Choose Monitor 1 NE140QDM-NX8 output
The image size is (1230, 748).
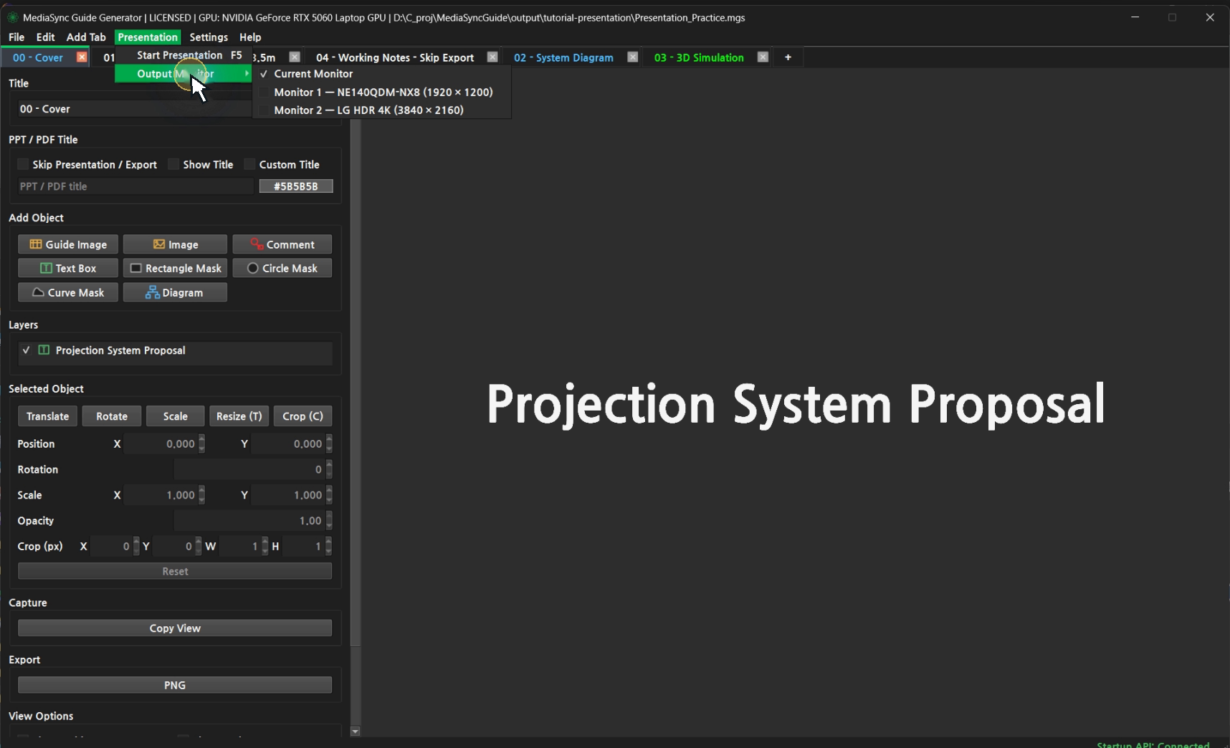click(x=381, y=92)
